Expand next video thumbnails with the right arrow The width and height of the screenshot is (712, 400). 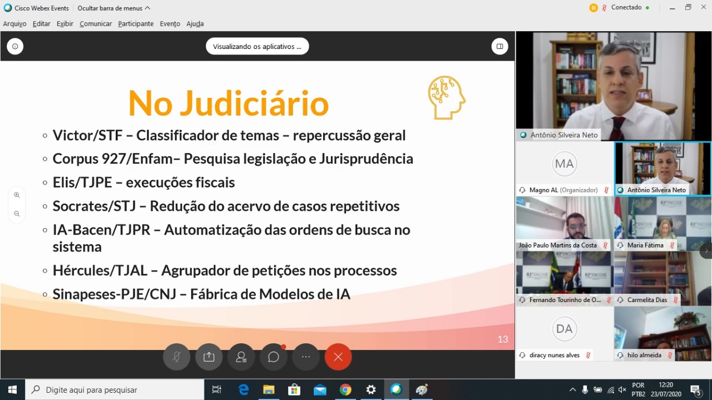(x=705, y=250)
